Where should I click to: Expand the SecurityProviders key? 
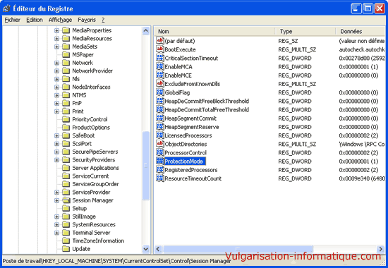point(56,160)
